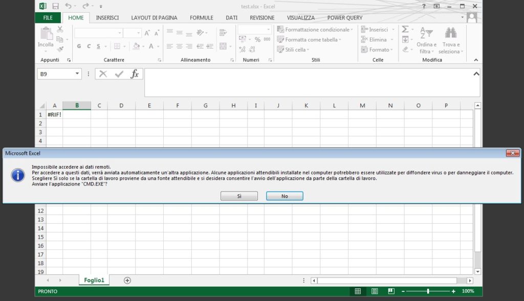Click the Undo arrow icon
The height and width of the screenshot is (301, 524).
(x=69, y=6)
